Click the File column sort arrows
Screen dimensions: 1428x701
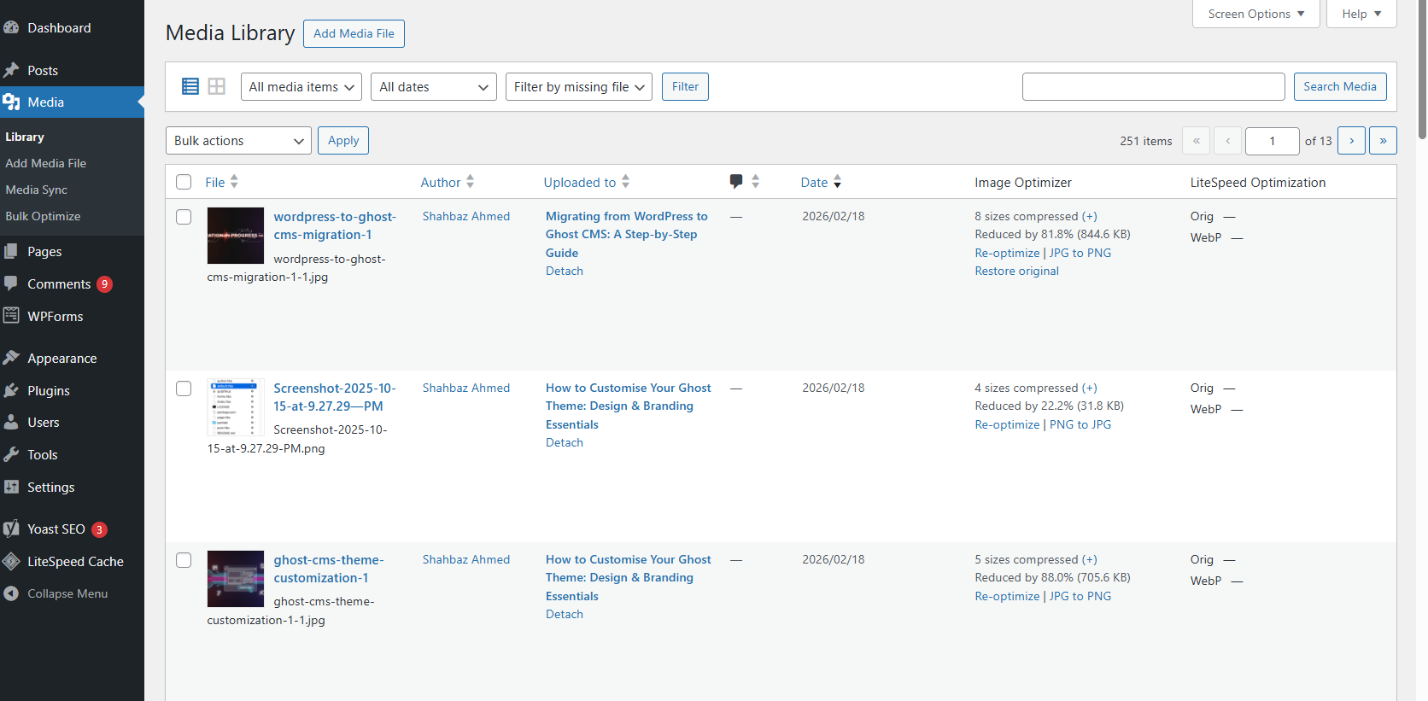tap(234, 181)
